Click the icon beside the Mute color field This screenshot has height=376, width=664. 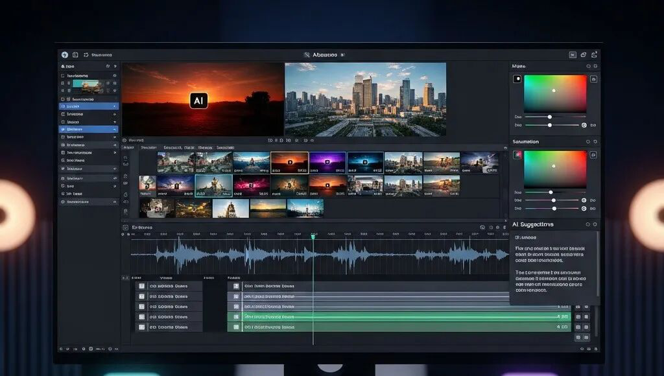pyautogui.click(x=593, y=79)
